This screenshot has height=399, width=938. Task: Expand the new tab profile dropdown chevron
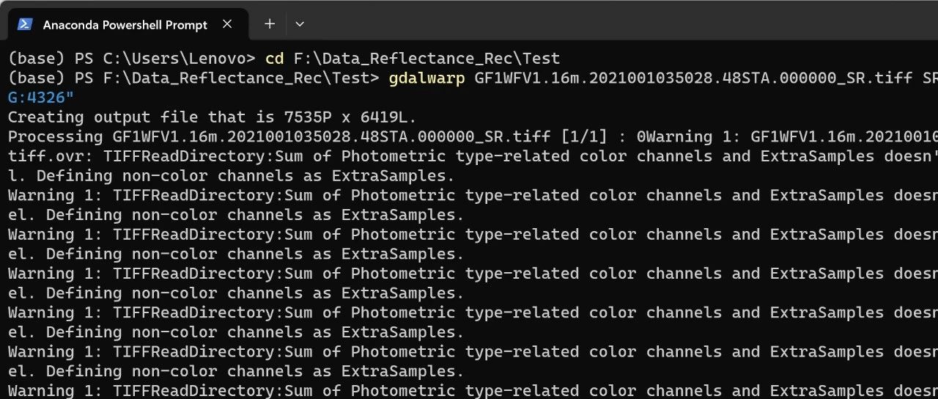(299, 24)
